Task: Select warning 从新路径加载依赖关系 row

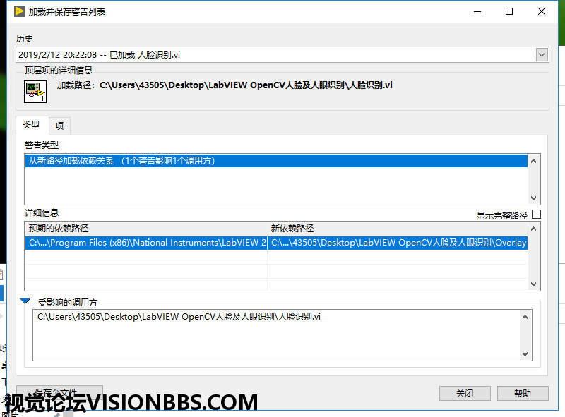Action: [x=276, y=161]
